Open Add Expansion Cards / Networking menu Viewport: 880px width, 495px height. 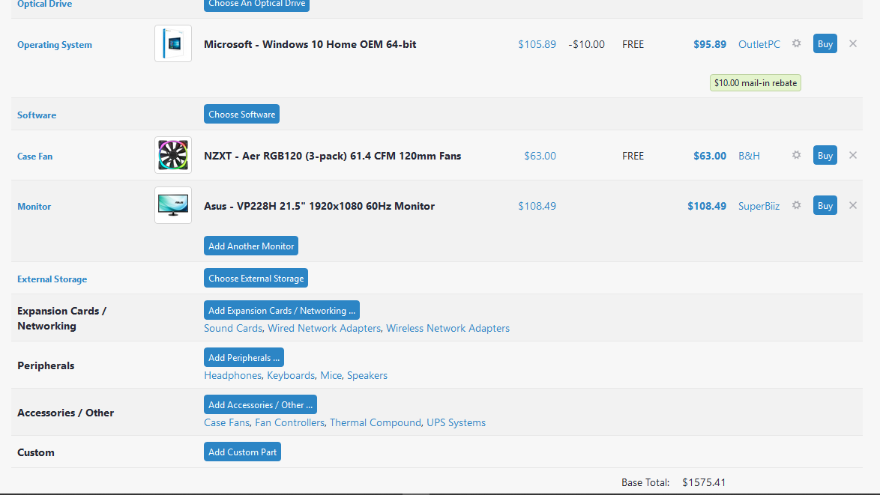pyautogui.click(x=282, y=310)
